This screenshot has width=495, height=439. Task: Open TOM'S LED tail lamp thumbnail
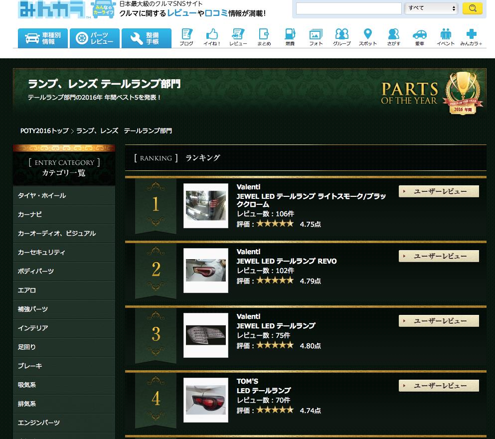coord(206,400)
